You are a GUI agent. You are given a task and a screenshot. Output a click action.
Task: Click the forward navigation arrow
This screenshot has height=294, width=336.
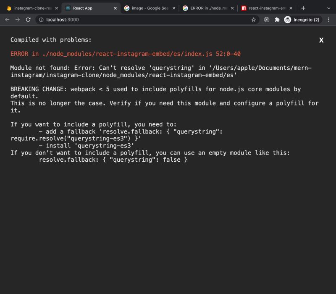pyautogui.click(x=17, y=19)
